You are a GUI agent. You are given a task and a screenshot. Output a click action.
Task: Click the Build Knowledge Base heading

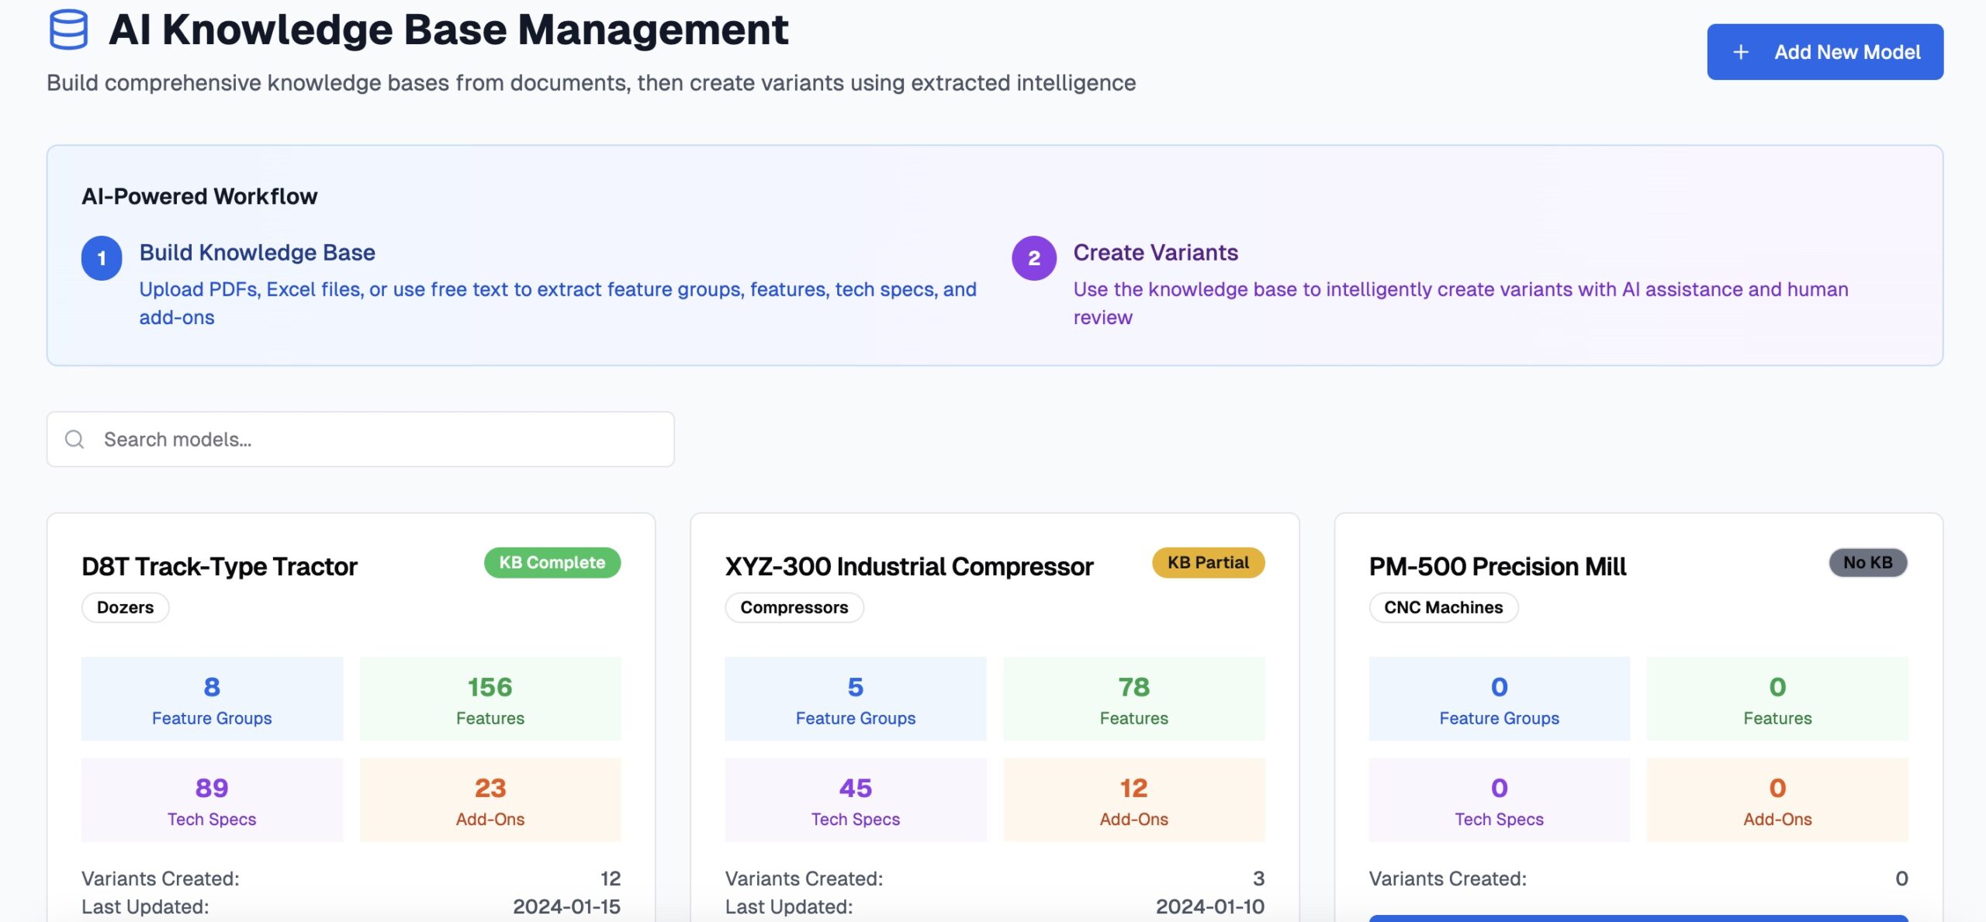[x=258, y=253]
